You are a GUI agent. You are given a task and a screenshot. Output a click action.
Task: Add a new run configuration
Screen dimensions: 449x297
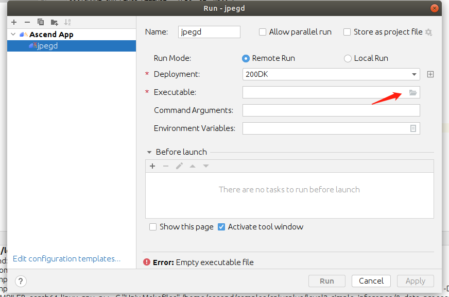point(14,22)
